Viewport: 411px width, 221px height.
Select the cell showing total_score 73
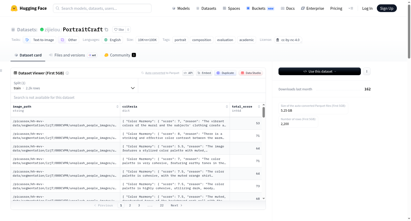click(x=246, y=186)
